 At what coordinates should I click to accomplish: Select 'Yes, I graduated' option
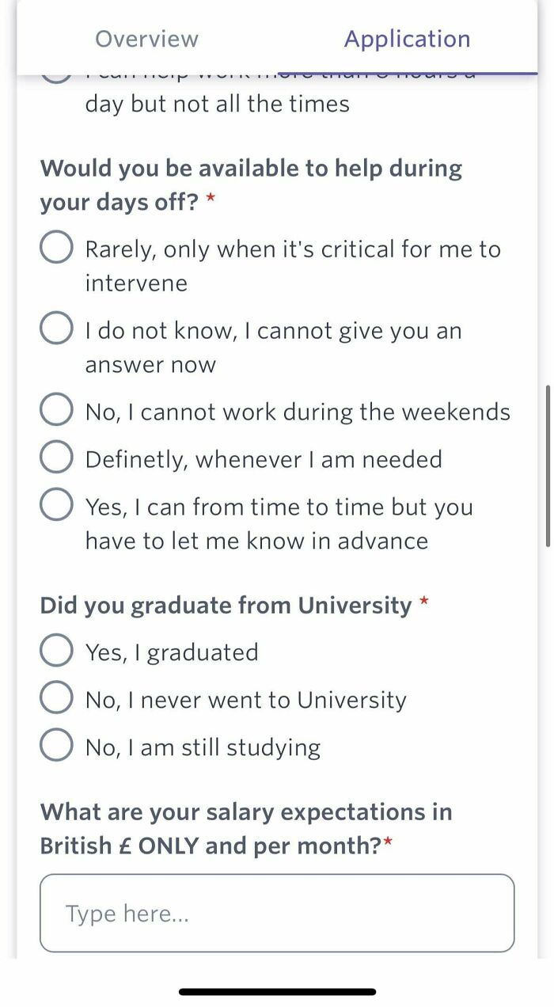56,649
